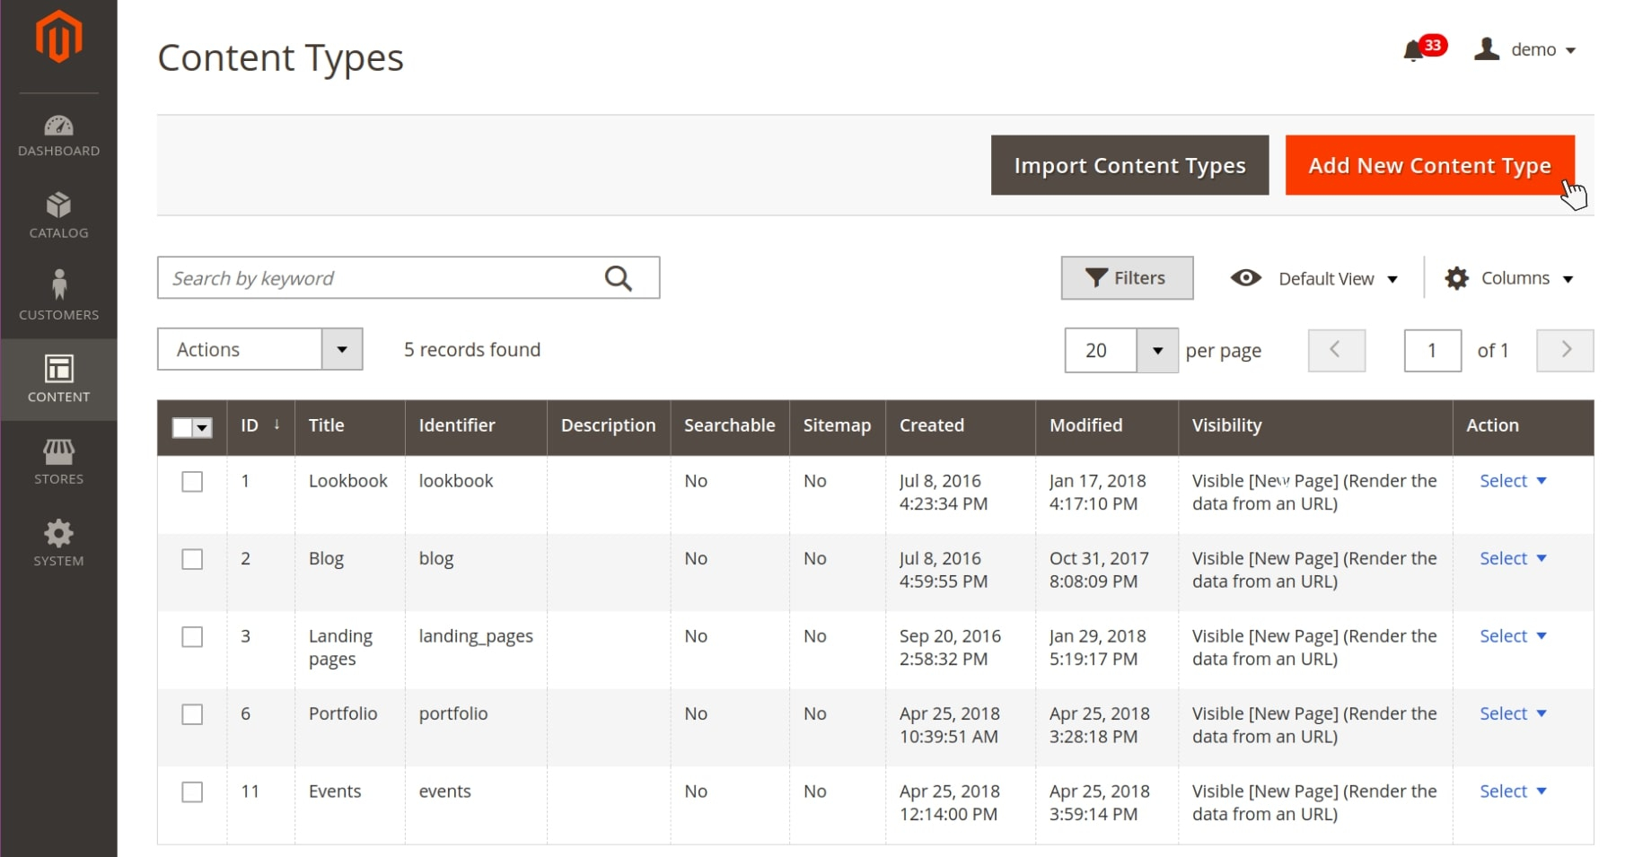Open the Dashboard sidebar icon
The height and width of the screenshot is (857, 1625).
[58, 136]
